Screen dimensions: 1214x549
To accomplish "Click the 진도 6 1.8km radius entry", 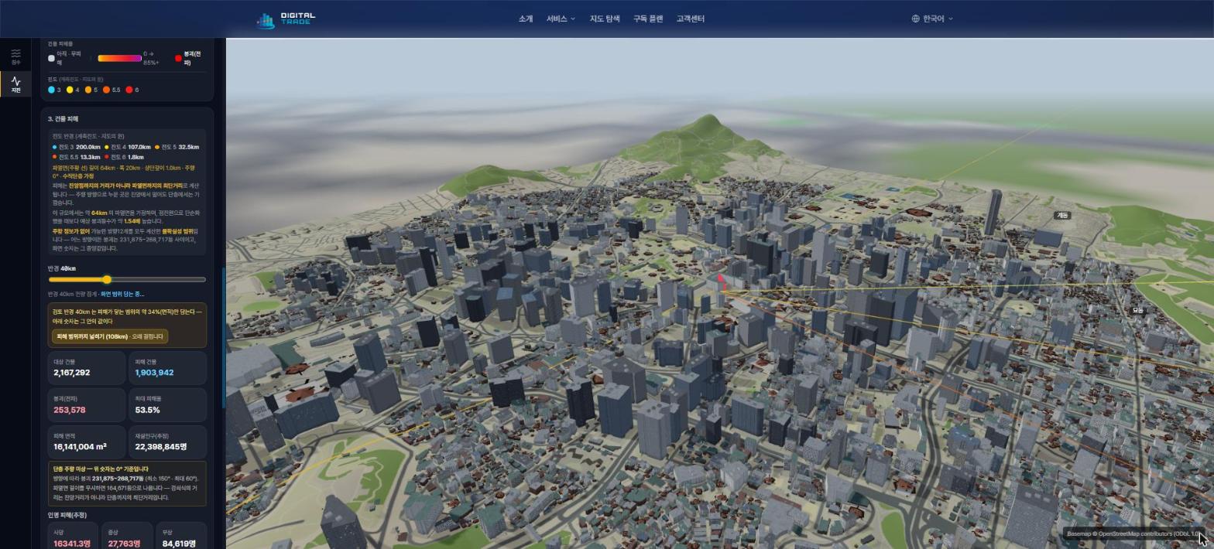I will (124, 157).
